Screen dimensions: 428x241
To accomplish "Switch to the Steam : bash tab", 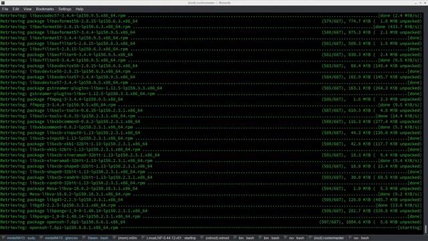I will pos(96,238).
